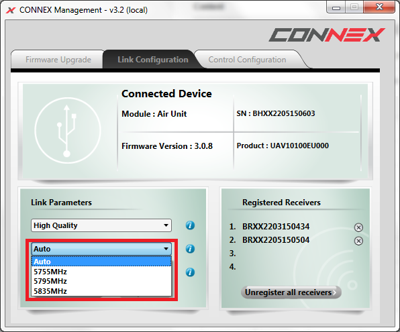Choose 5755MHz frequency option
This screenshot has height=332, width=400.
pos(101,272)
